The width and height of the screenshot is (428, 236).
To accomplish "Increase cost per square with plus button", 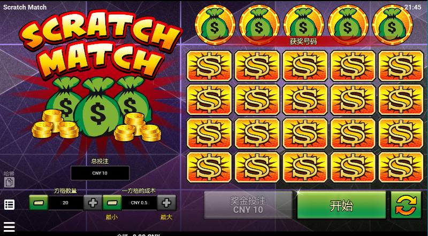I will coord(166,203).
